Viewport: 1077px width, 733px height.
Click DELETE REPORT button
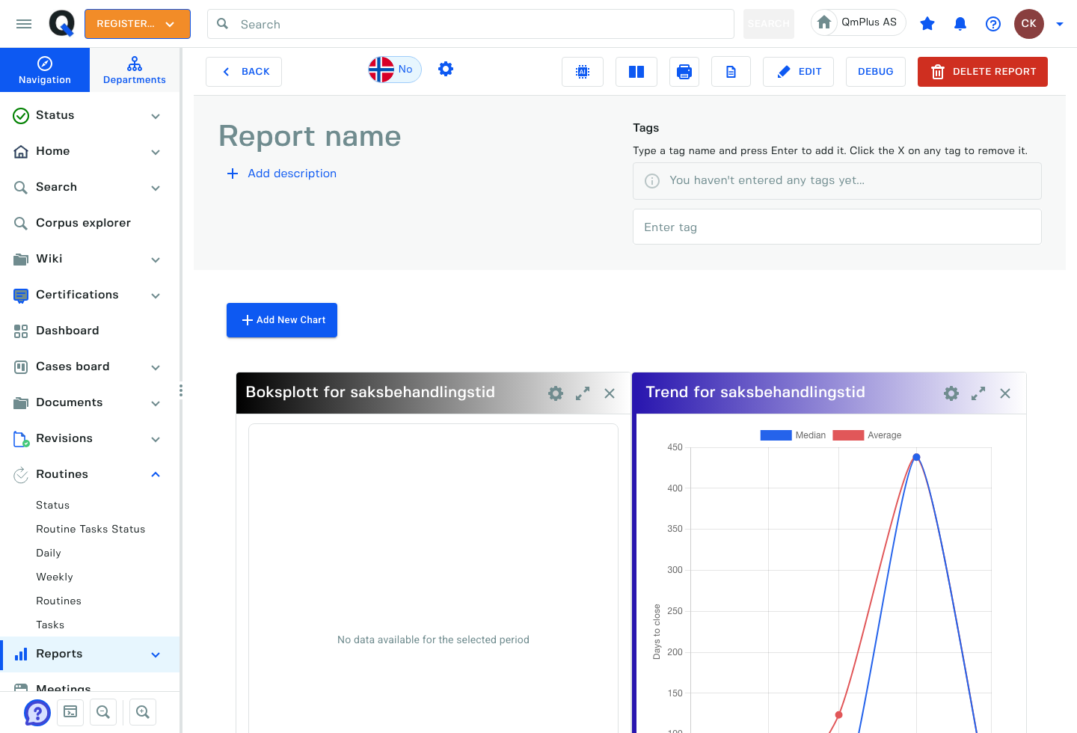(x=983, y=72)
